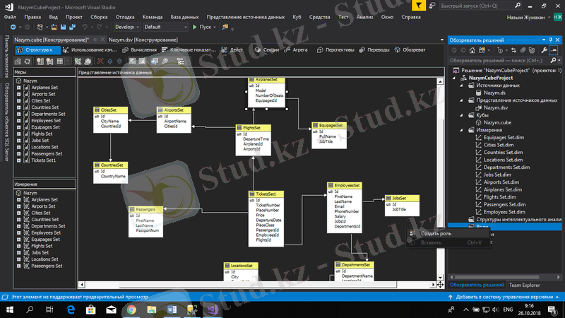The width and height of the screenshot is (565, 318).
Task: Click the Solution Explorer search field
Action: (501, 61)
